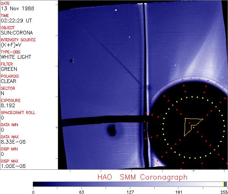Click the 127 tick label under the colorbar

click(x=130, y=191)
